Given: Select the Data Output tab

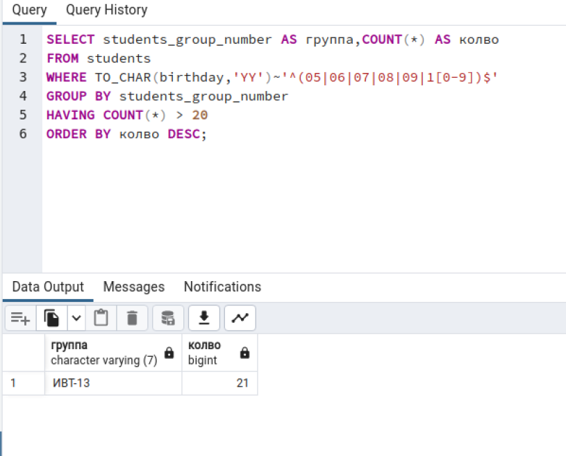Looking at the screenshot, I should 48,287.
